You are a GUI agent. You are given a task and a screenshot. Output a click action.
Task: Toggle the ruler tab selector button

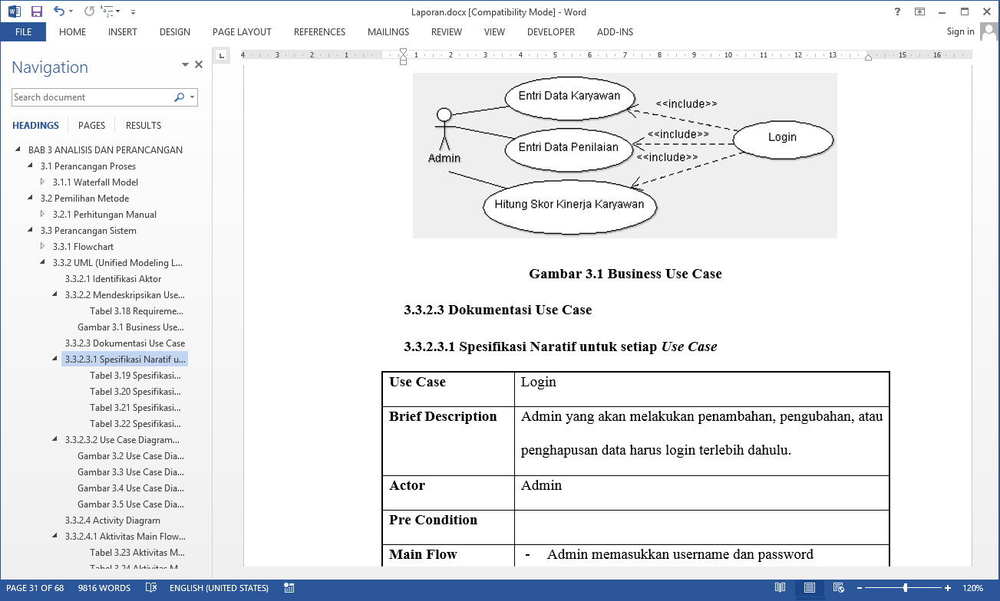tap(221, 55)
